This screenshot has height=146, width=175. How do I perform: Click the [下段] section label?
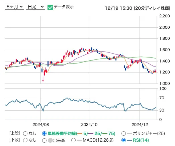pos(14,140)
